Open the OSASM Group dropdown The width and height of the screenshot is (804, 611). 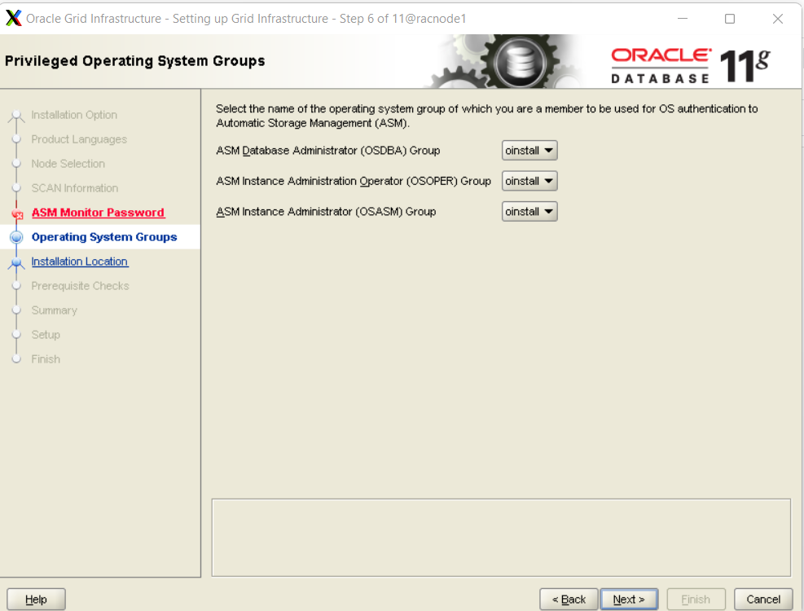[529, 211]
